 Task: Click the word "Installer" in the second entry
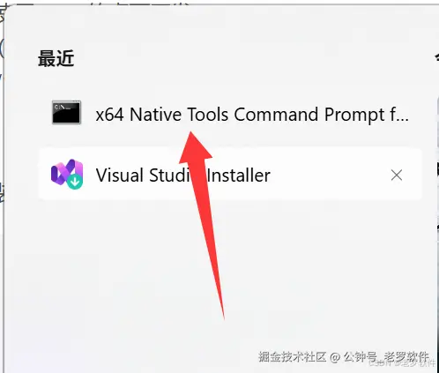coord(239,175)
